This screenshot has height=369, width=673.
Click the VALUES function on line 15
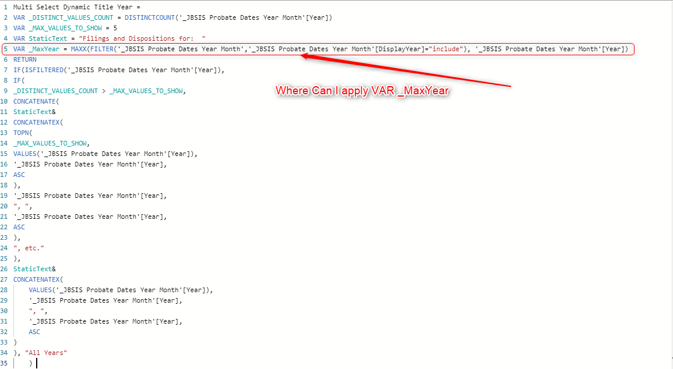tap(25, 154)
